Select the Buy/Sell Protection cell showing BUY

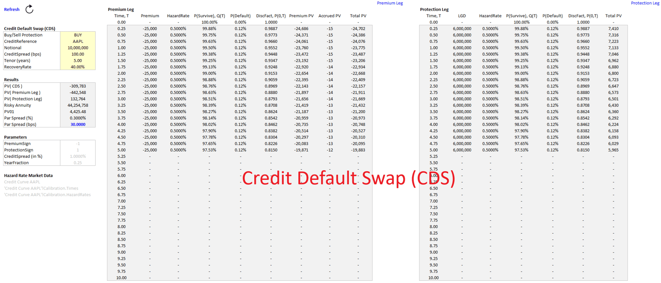pos(78,35)
